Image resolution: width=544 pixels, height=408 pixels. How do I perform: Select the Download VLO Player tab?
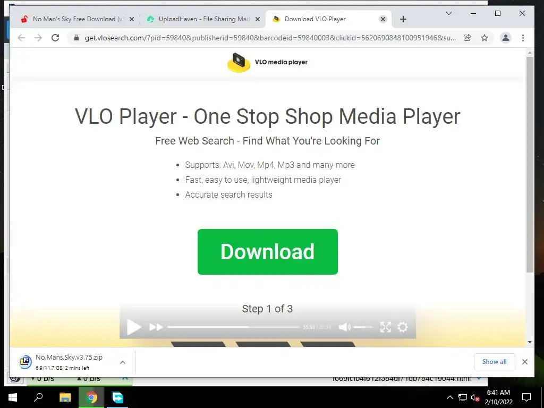coord(328,19)
